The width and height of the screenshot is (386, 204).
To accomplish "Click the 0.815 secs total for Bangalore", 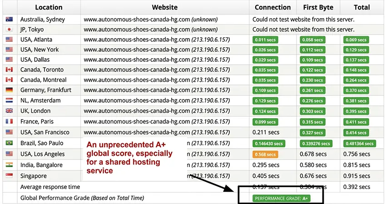I will click(356, 165).
